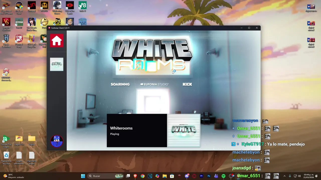Open Super Meat Boy 3D Demo shortcut

point(6,8)
